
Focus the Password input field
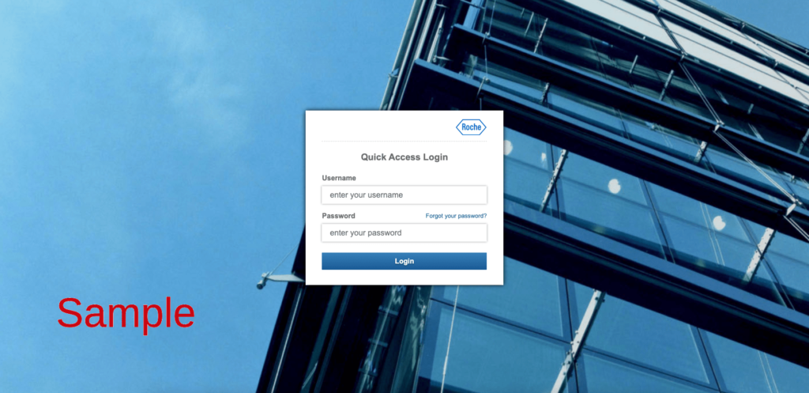point(404,233)
